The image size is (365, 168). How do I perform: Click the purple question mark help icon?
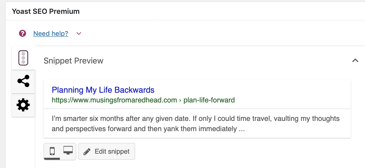point(23,33)
